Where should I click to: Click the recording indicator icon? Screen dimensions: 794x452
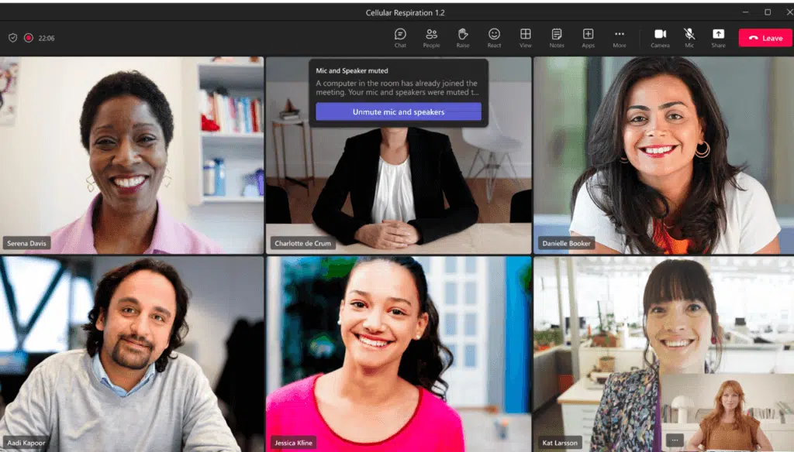pyautogui.click(x=29, y=38)
